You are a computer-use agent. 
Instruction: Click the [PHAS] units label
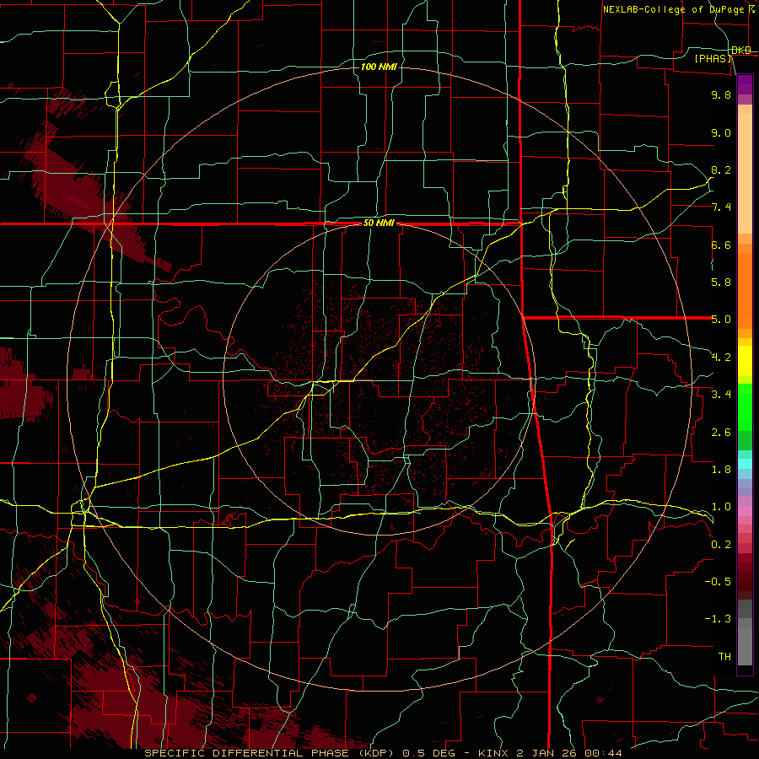[713, 59]
